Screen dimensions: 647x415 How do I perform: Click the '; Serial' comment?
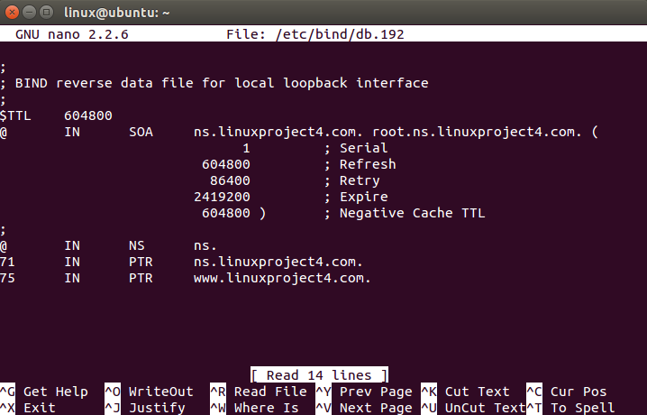tap(356, 148)
